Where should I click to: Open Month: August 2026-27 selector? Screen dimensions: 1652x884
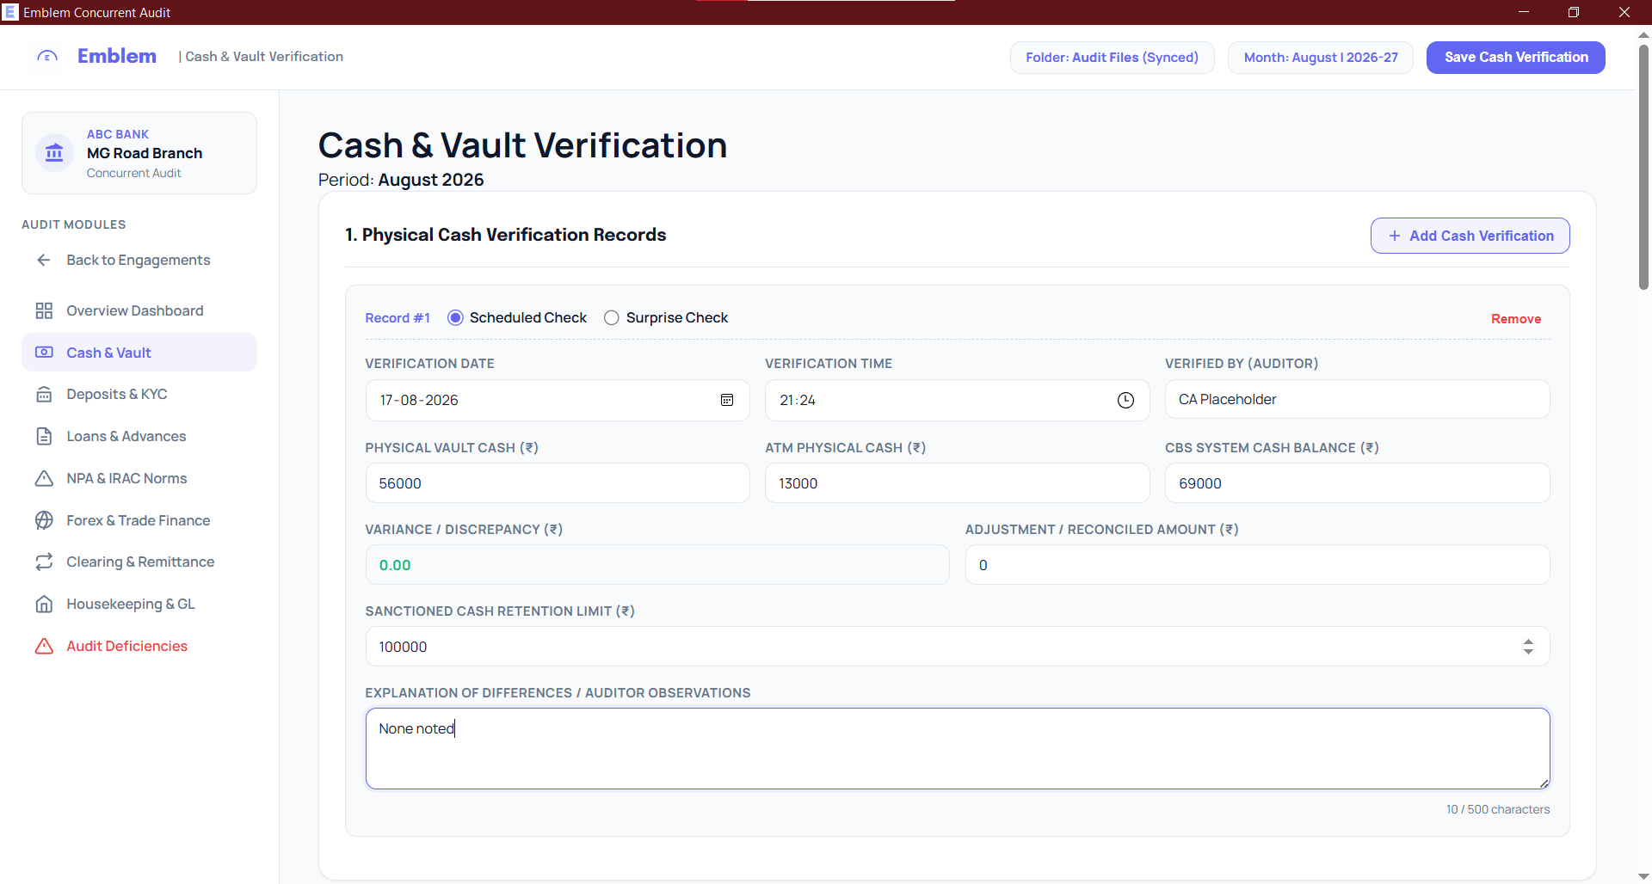1321,58
